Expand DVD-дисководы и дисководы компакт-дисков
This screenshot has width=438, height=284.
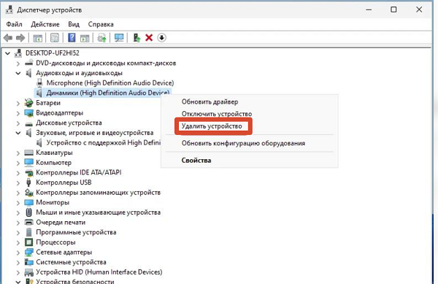[x=18, y=64]
